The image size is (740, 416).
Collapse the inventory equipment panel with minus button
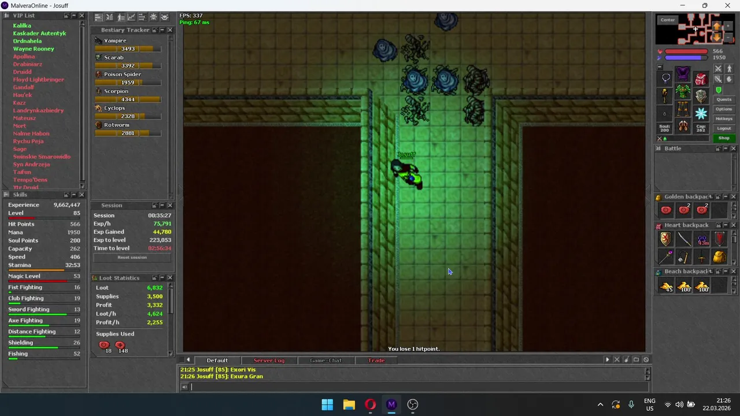tap(660, 66)
